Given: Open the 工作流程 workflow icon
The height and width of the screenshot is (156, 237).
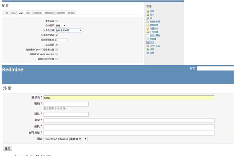Looking at the screenshot, I should 148,32.
